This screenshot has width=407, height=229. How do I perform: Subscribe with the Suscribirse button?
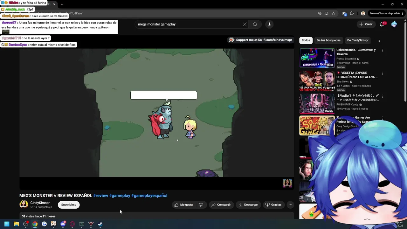(69, 205)
